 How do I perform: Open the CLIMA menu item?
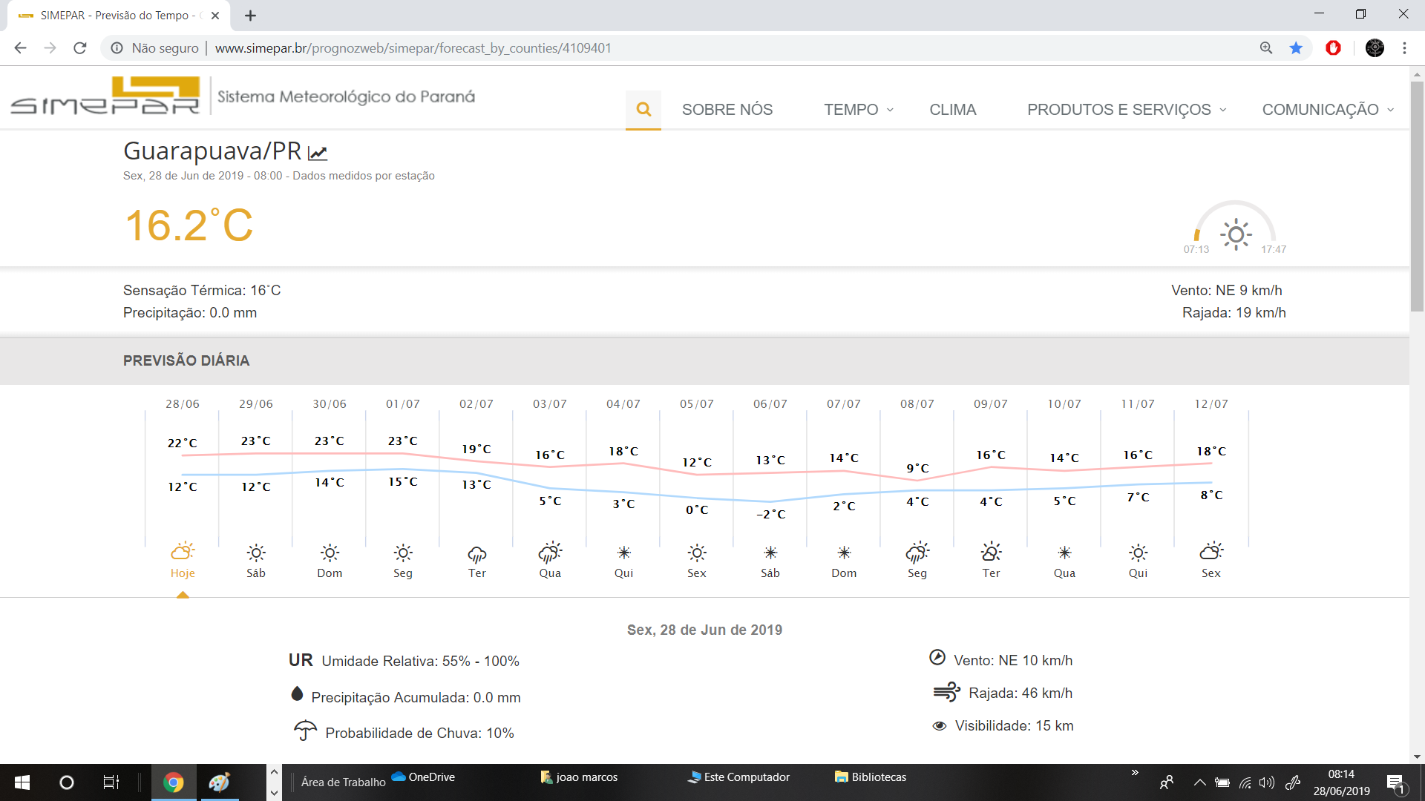click(953, 110)
